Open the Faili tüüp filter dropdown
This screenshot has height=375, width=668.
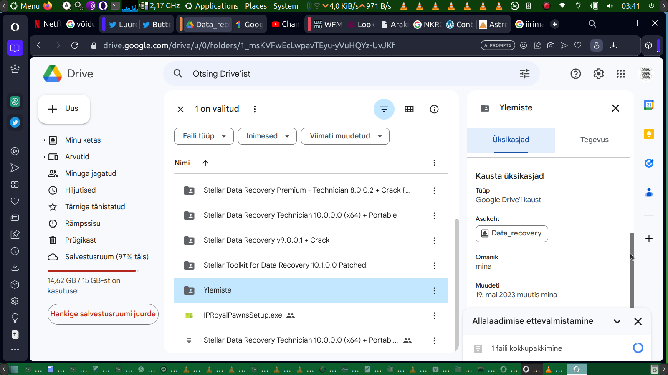(204, 136)
